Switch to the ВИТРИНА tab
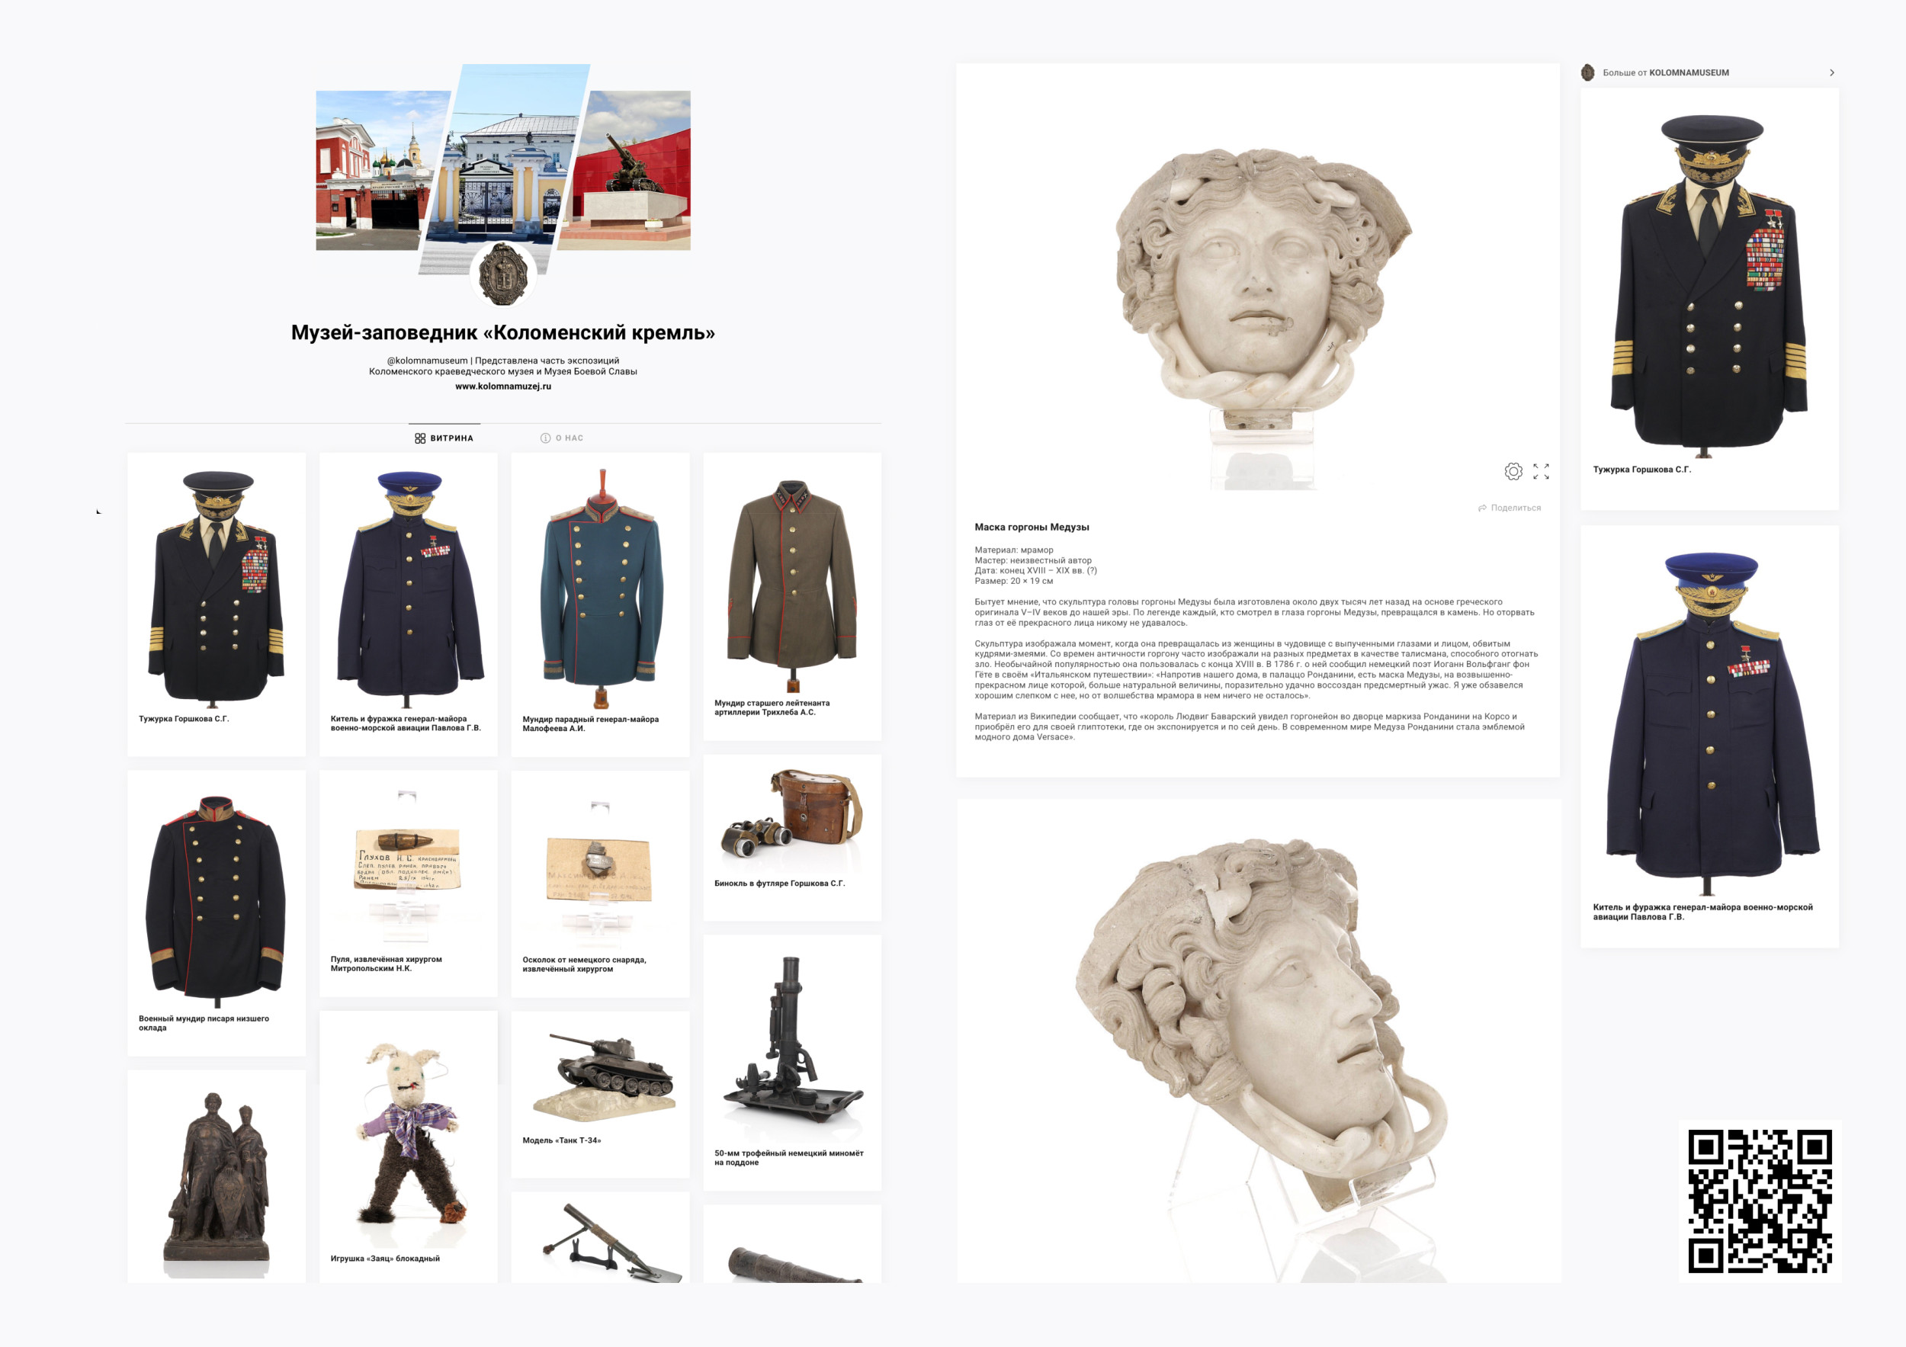This screenshot has width=1906, height=1347. coord(451,438)
